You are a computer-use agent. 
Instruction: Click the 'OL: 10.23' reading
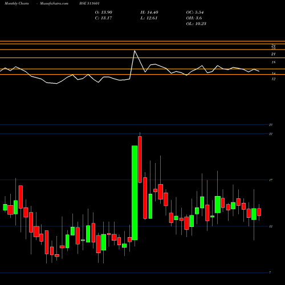click(x=196, y=24)
